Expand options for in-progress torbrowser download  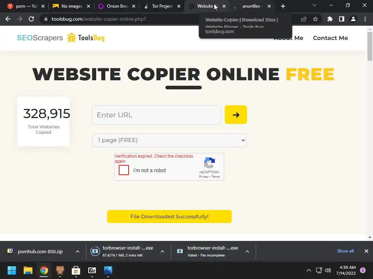[x=162, y=251]
